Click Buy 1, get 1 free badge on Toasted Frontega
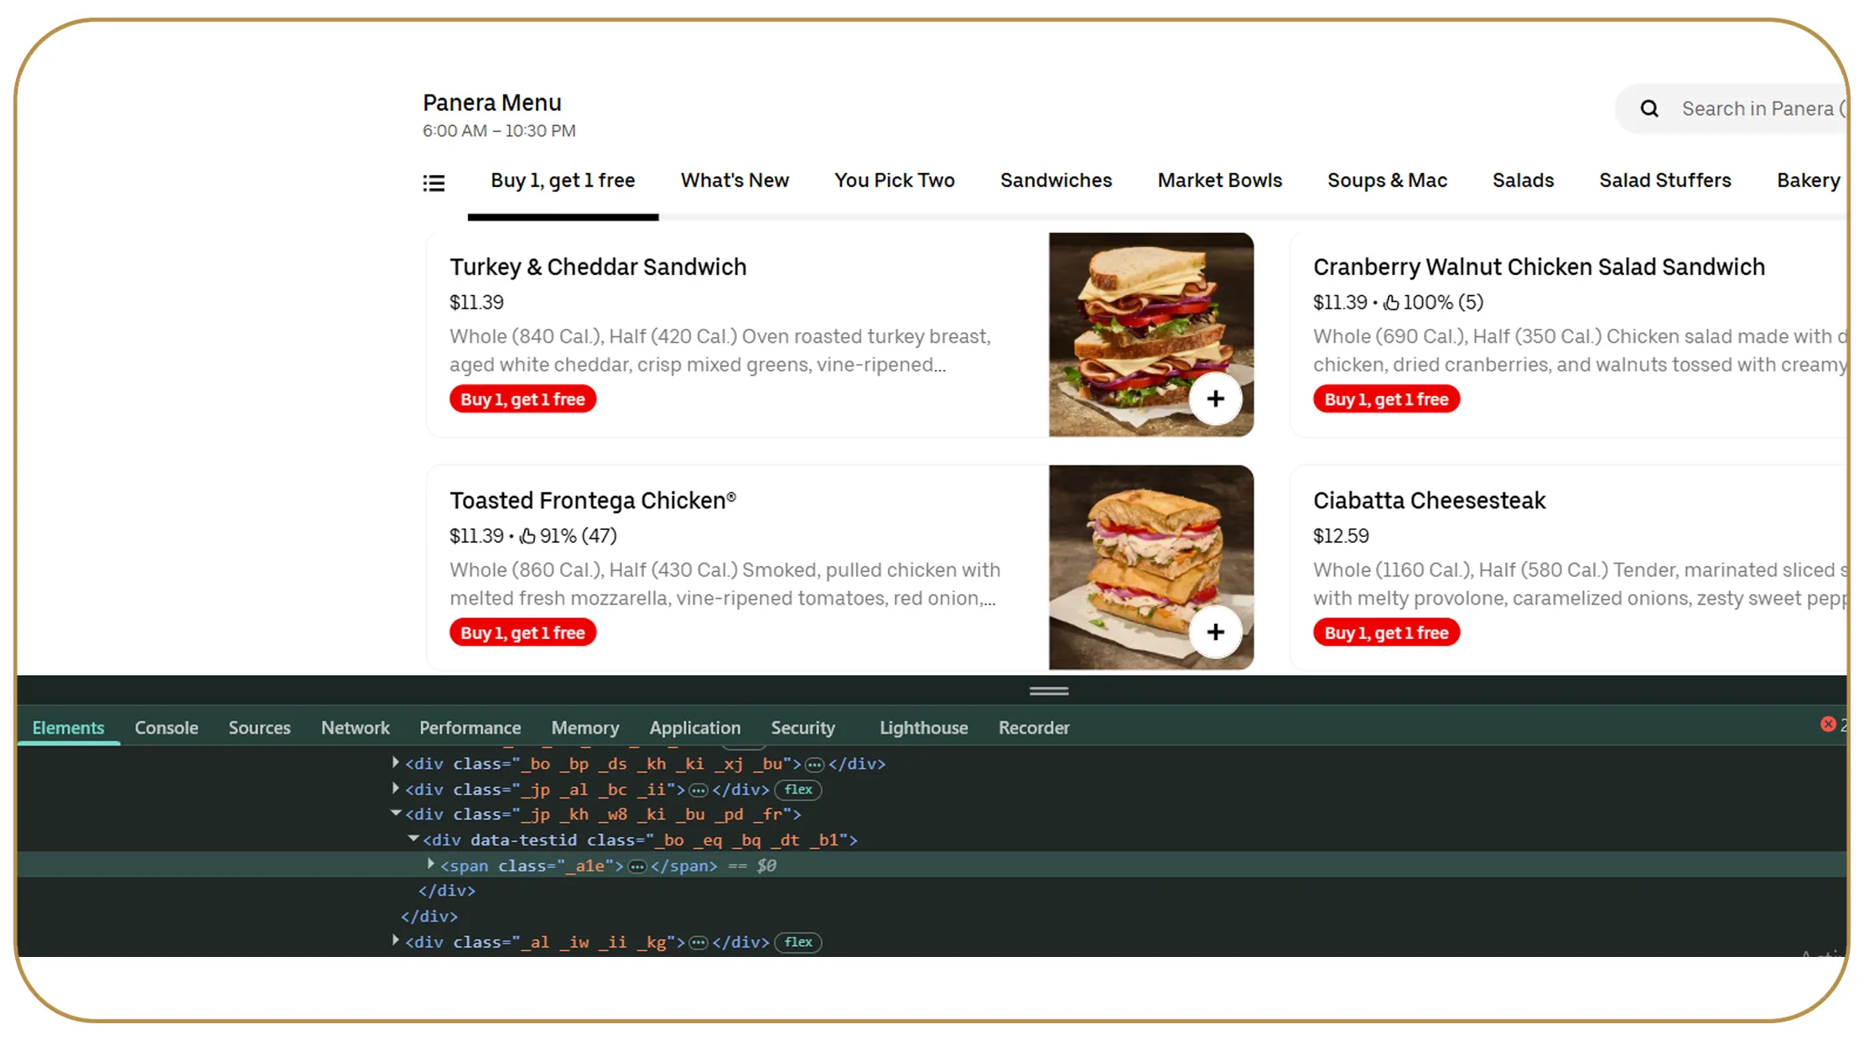 pyautogui.click(x=522, y=632)
